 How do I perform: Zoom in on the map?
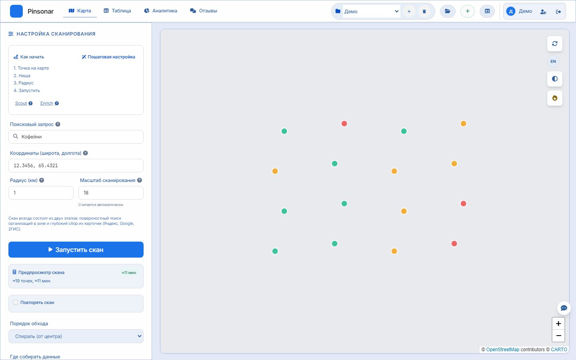[558, 324]
